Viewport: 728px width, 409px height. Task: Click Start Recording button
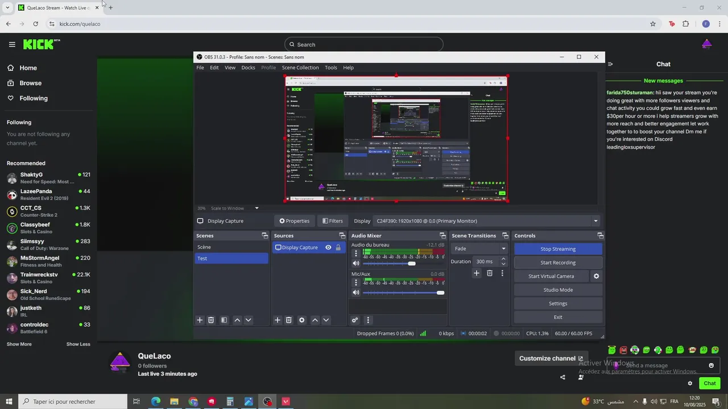pos(558,262)
